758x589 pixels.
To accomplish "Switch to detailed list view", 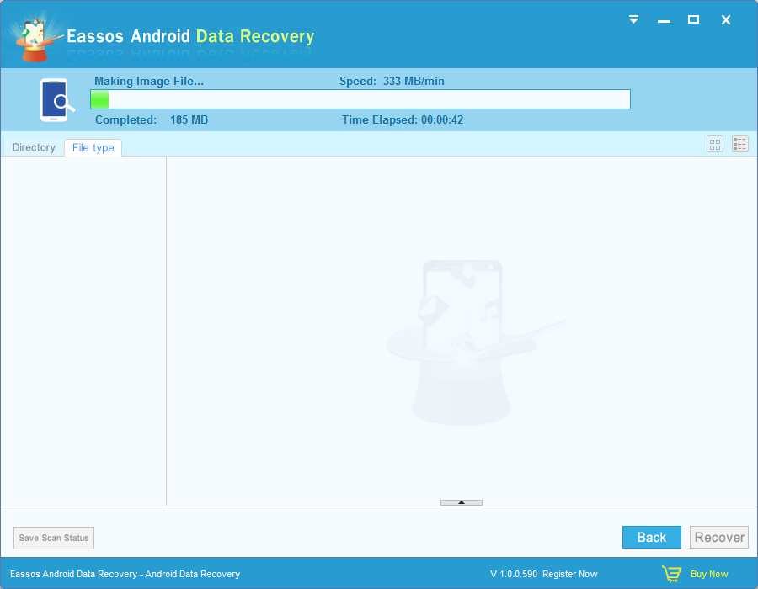I will click(740, 144).
